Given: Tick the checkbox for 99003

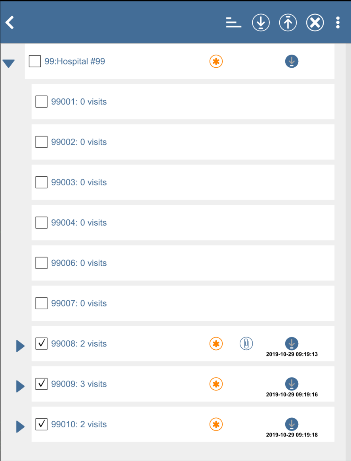Looking at the screenshot, I should point(42,182).
